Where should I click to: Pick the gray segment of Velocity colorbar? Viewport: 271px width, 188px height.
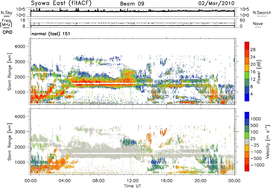click(247, 142)
